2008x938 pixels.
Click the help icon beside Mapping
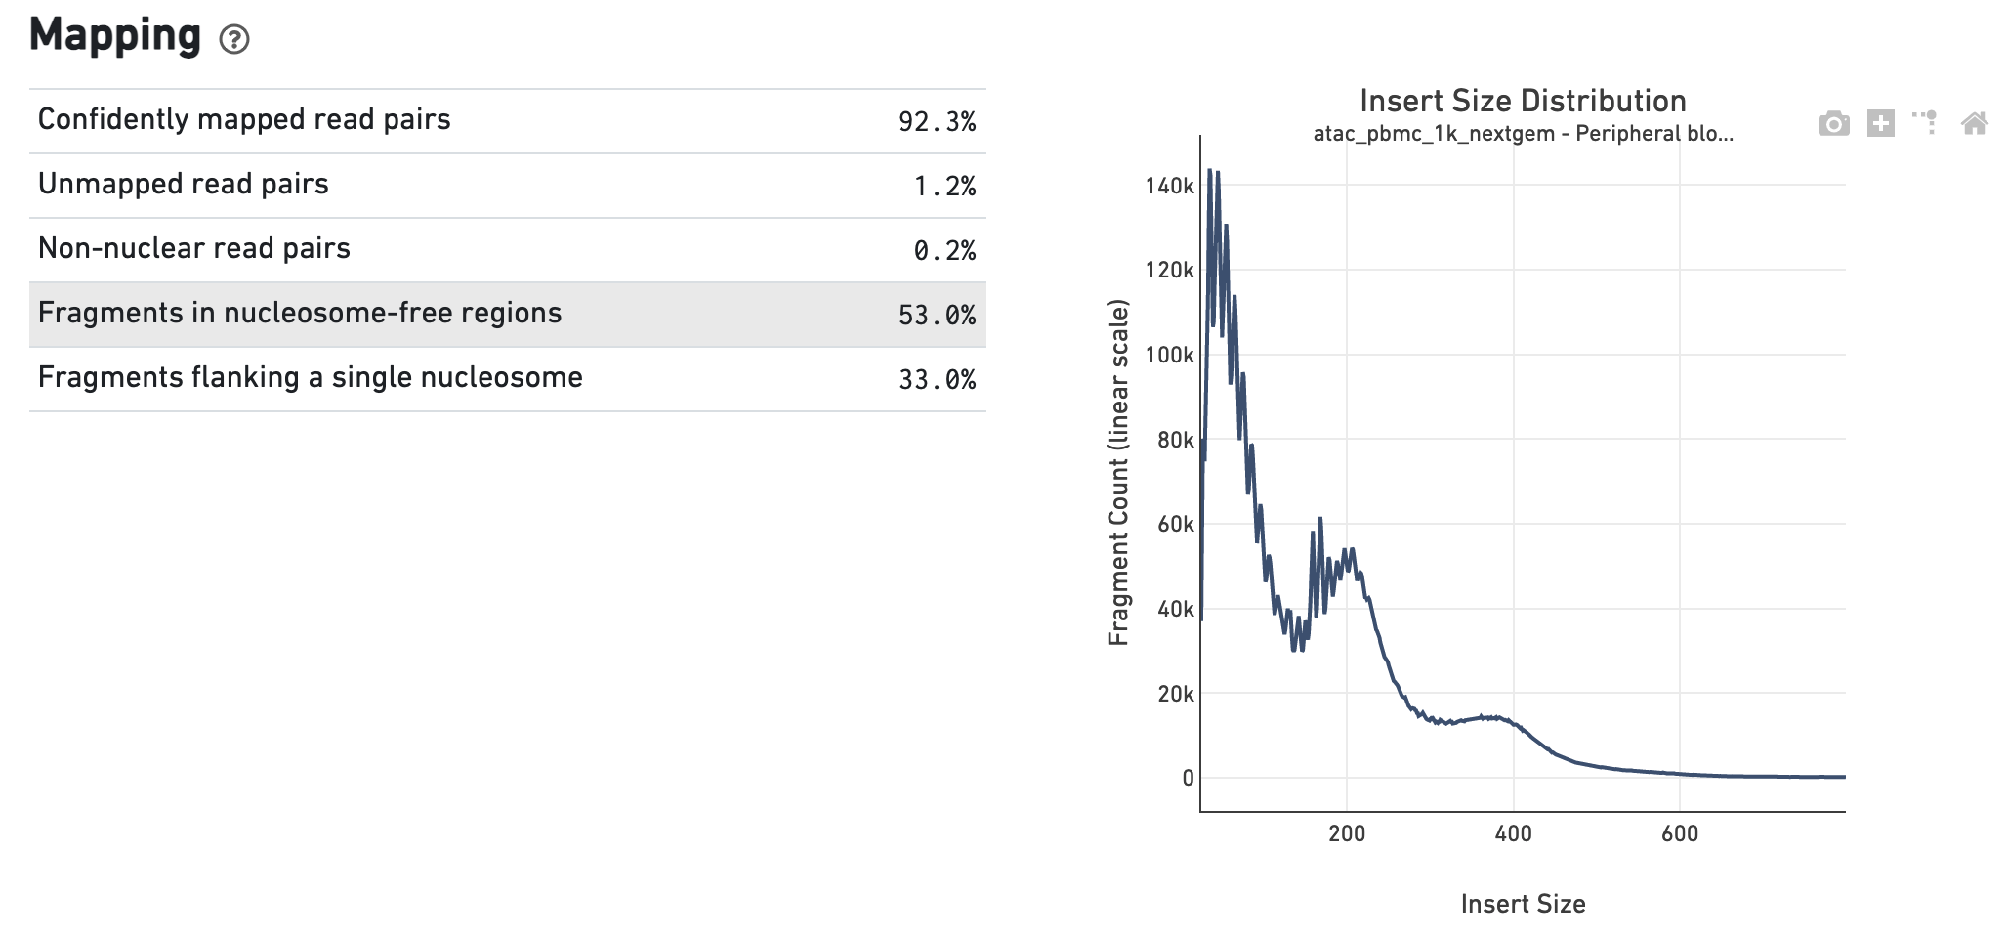click(x=234, y=39)
